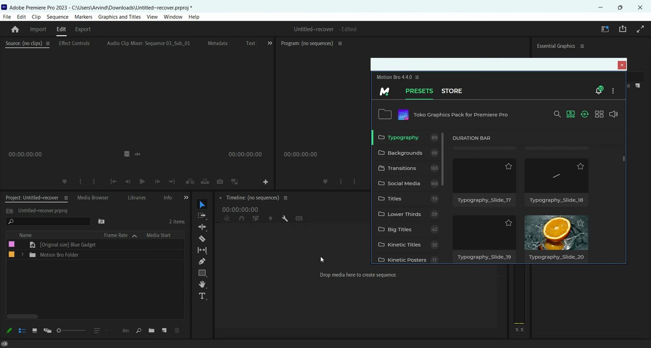651x348 pixels.
Task: Select the Pen tool in toolbar
Action: [202, 261]
